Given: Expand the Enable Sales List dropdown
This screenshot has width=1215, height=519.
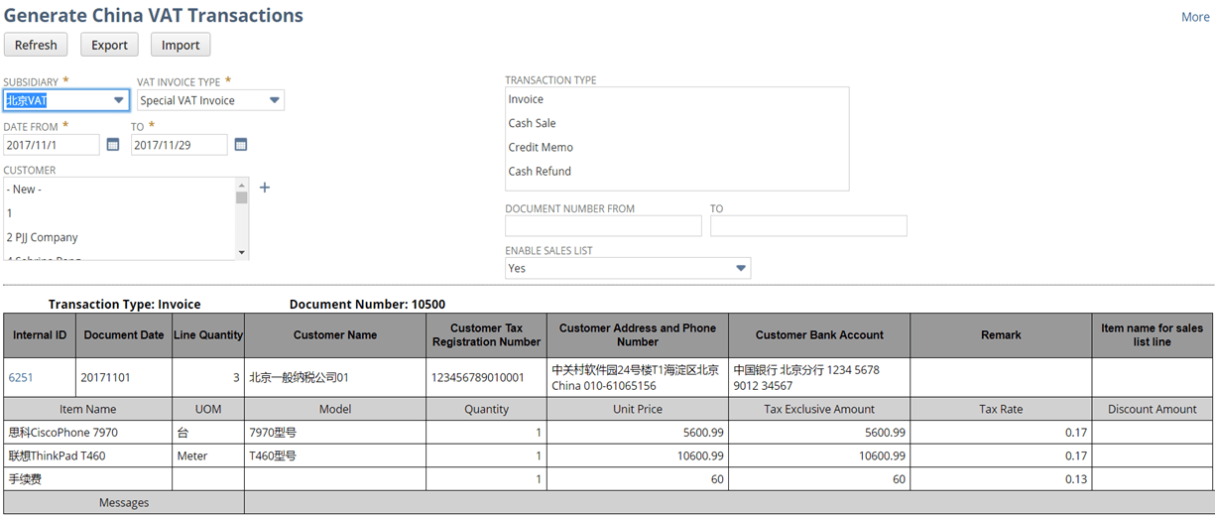Looking at the screenshot, I should tap(741, 268).
